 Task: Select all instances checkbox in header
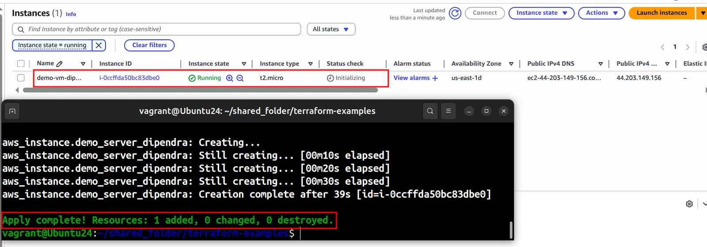coord(21,64)
